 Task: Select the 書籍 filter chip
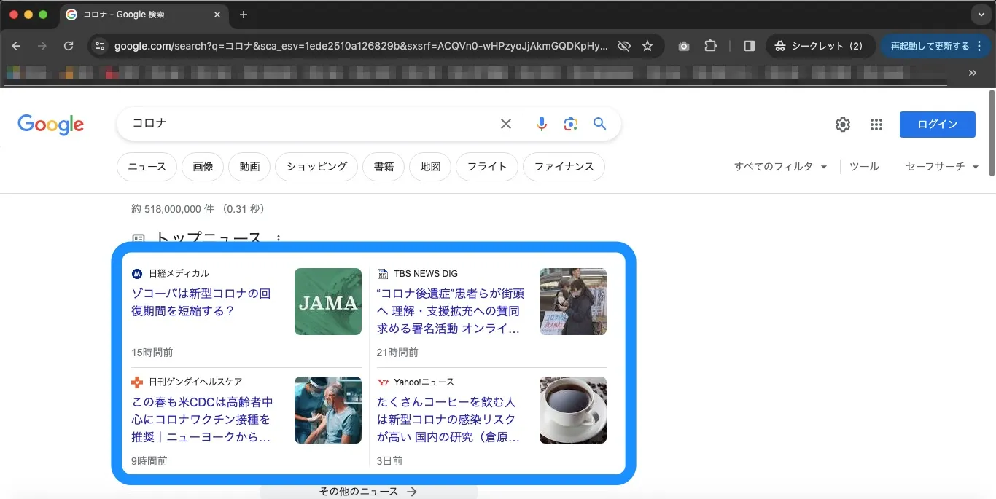(x=384, y=167)
